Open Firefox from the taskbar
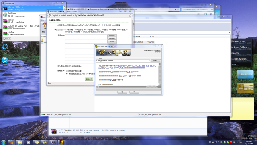 click(x=11, y=142)
